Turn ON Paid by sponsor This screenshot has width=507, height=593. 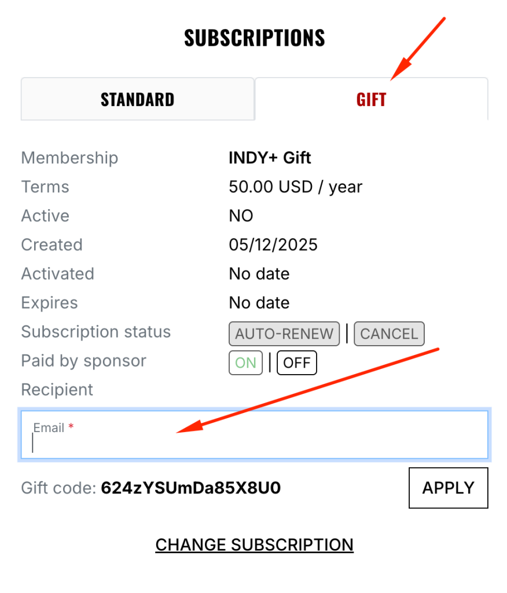click(x=245, y=363)
